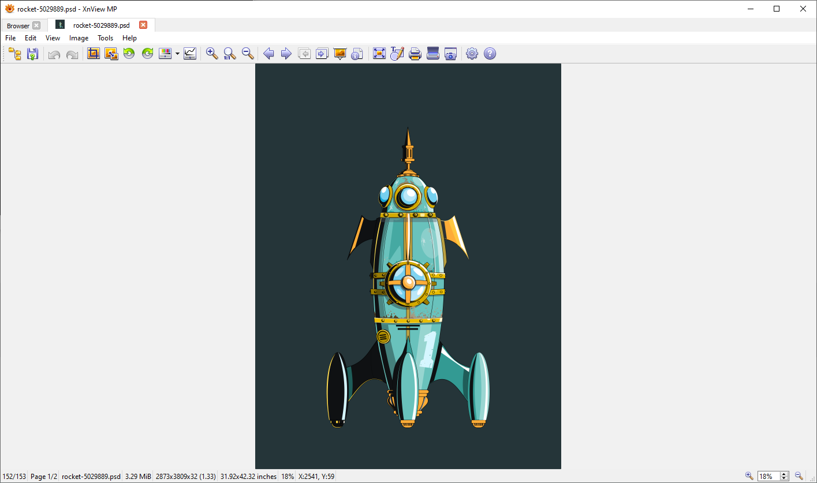Image resolution: width=817 pixels, height=483 pixels.
Task: Open the Image menu
Action: [79, 38]
